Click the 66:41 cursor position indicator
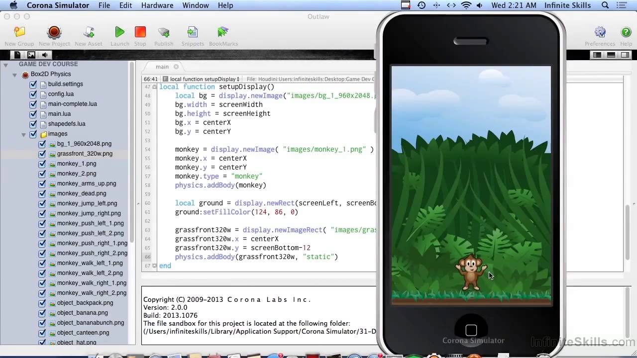This screenshot has width=637, height=358. point(150,79)
